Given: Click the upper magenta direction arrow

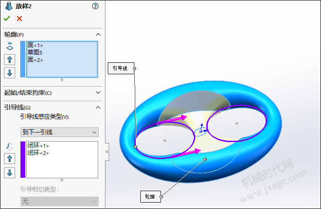Looking at the screenshot, I should point(172,120).
